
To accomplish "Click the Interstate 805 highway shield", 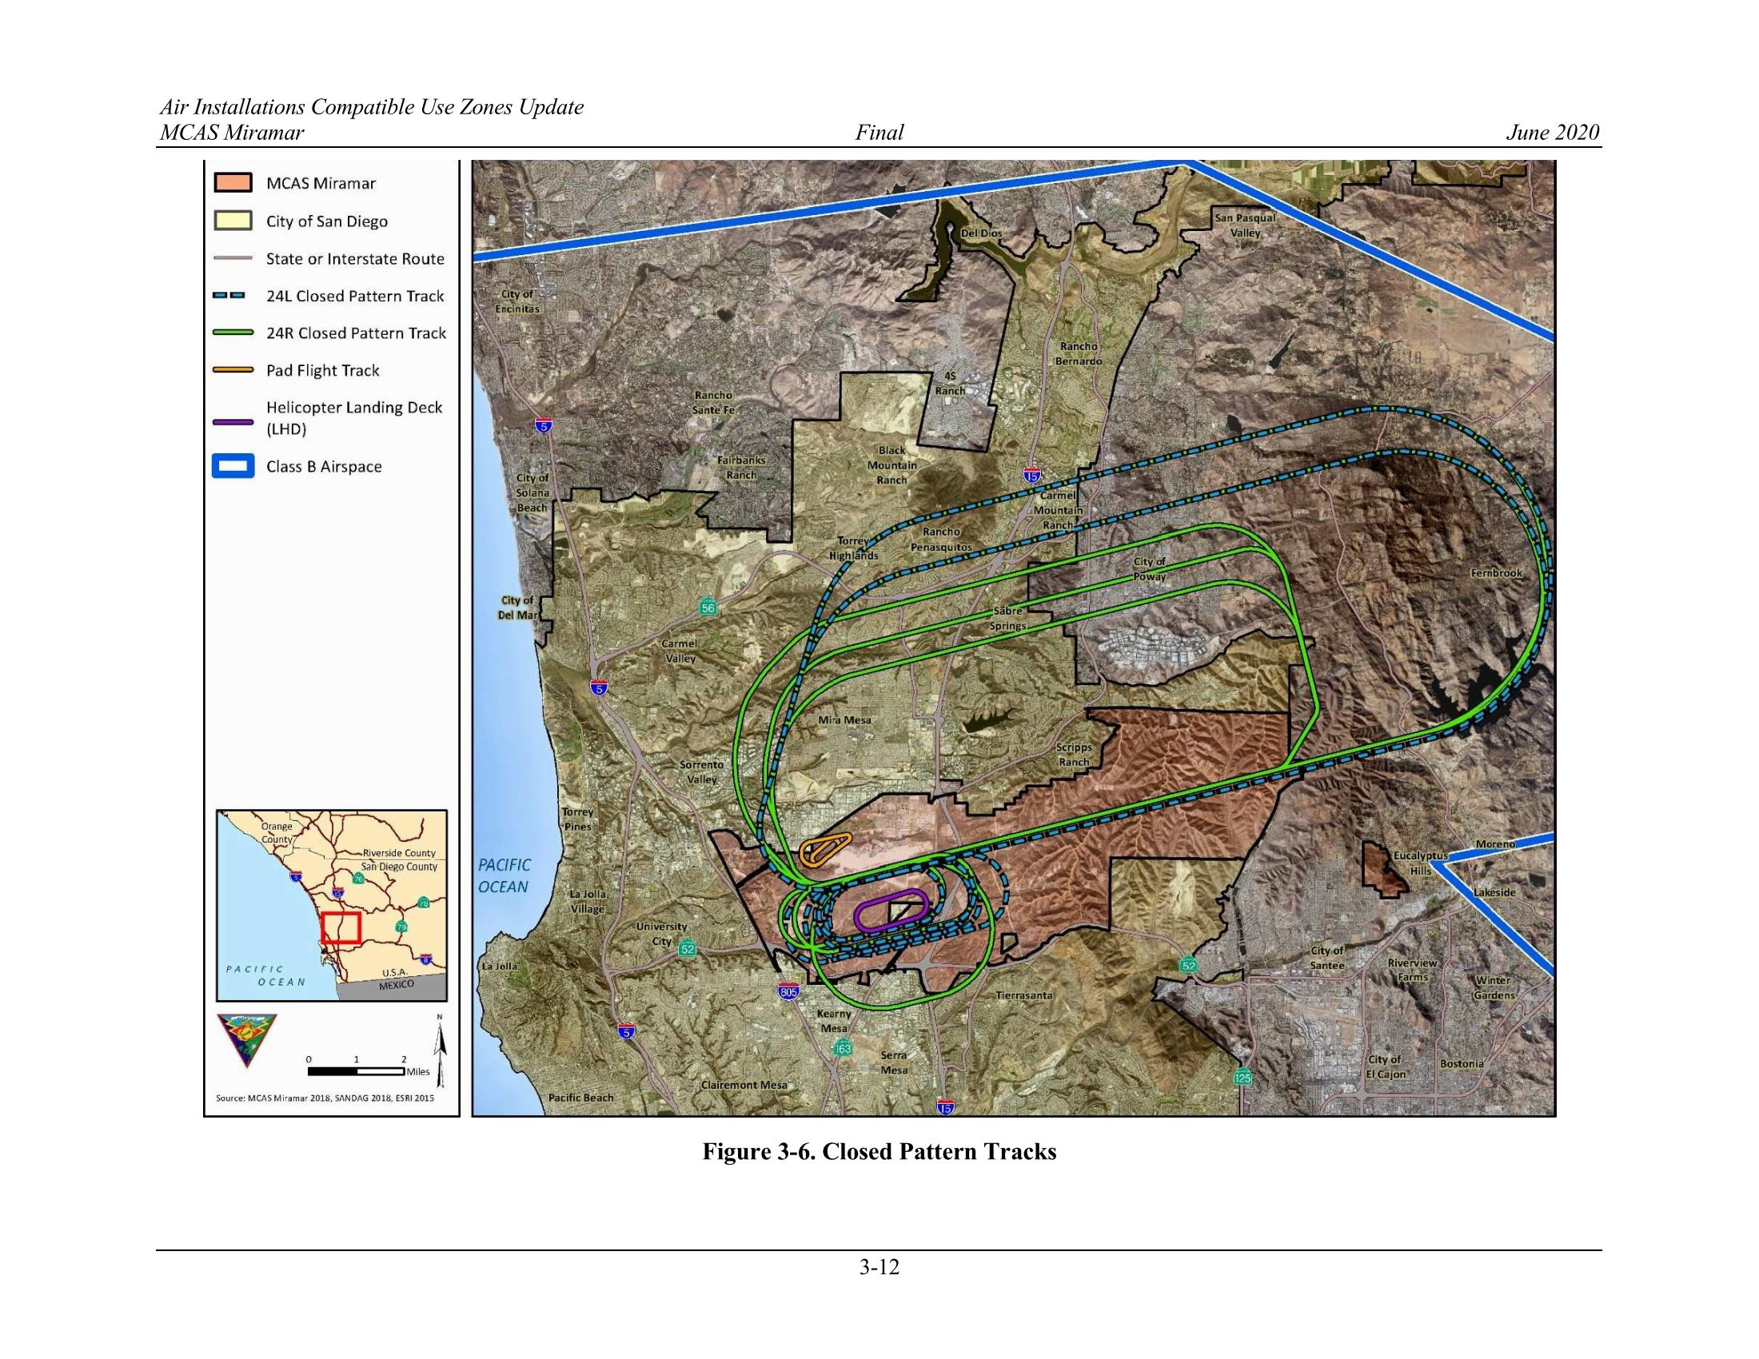I will [x=788, y=992].
